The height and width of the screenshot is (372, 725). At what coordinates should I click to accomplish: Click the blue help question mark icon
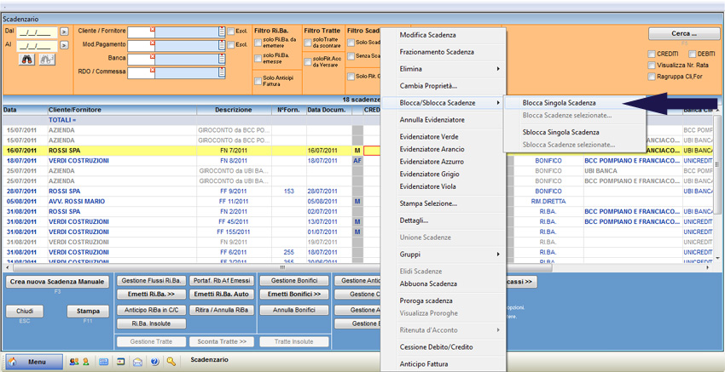click(x=155, y=362)
